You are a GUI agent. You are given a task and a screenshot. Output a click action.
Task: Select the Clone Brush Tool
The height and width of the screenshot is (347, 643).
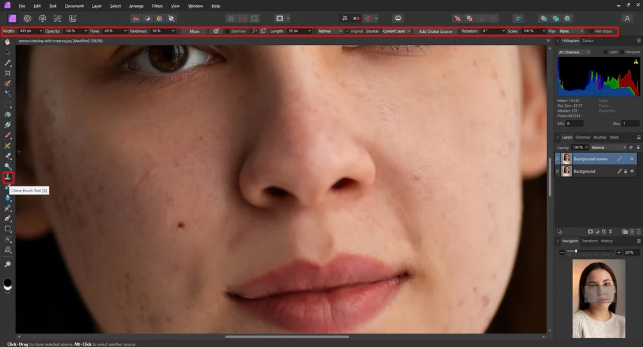point(8,177)
